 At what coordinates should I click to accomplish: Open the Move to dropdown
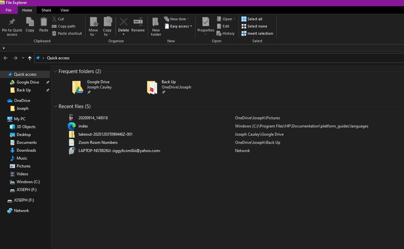[x=93, y=32]
